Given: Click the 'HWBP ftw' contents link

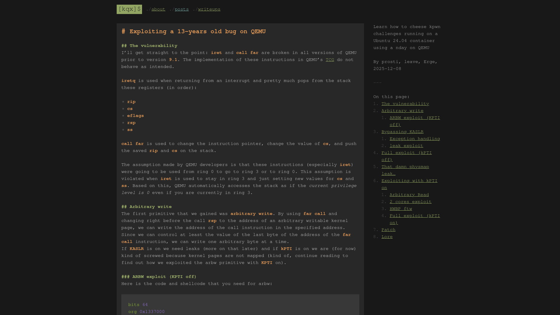Looking at the screenshot, I should (401, 209).
